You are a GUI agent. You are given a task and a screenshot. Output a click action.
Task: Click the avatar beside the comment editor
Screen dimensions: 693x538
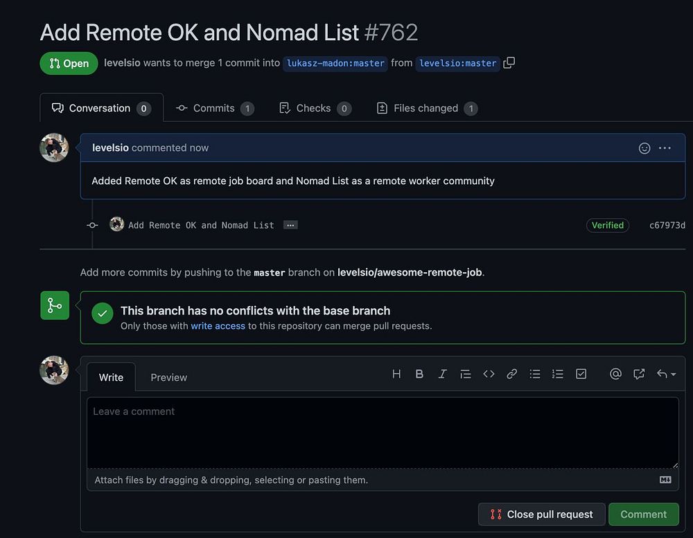click(x=54, y=370)
